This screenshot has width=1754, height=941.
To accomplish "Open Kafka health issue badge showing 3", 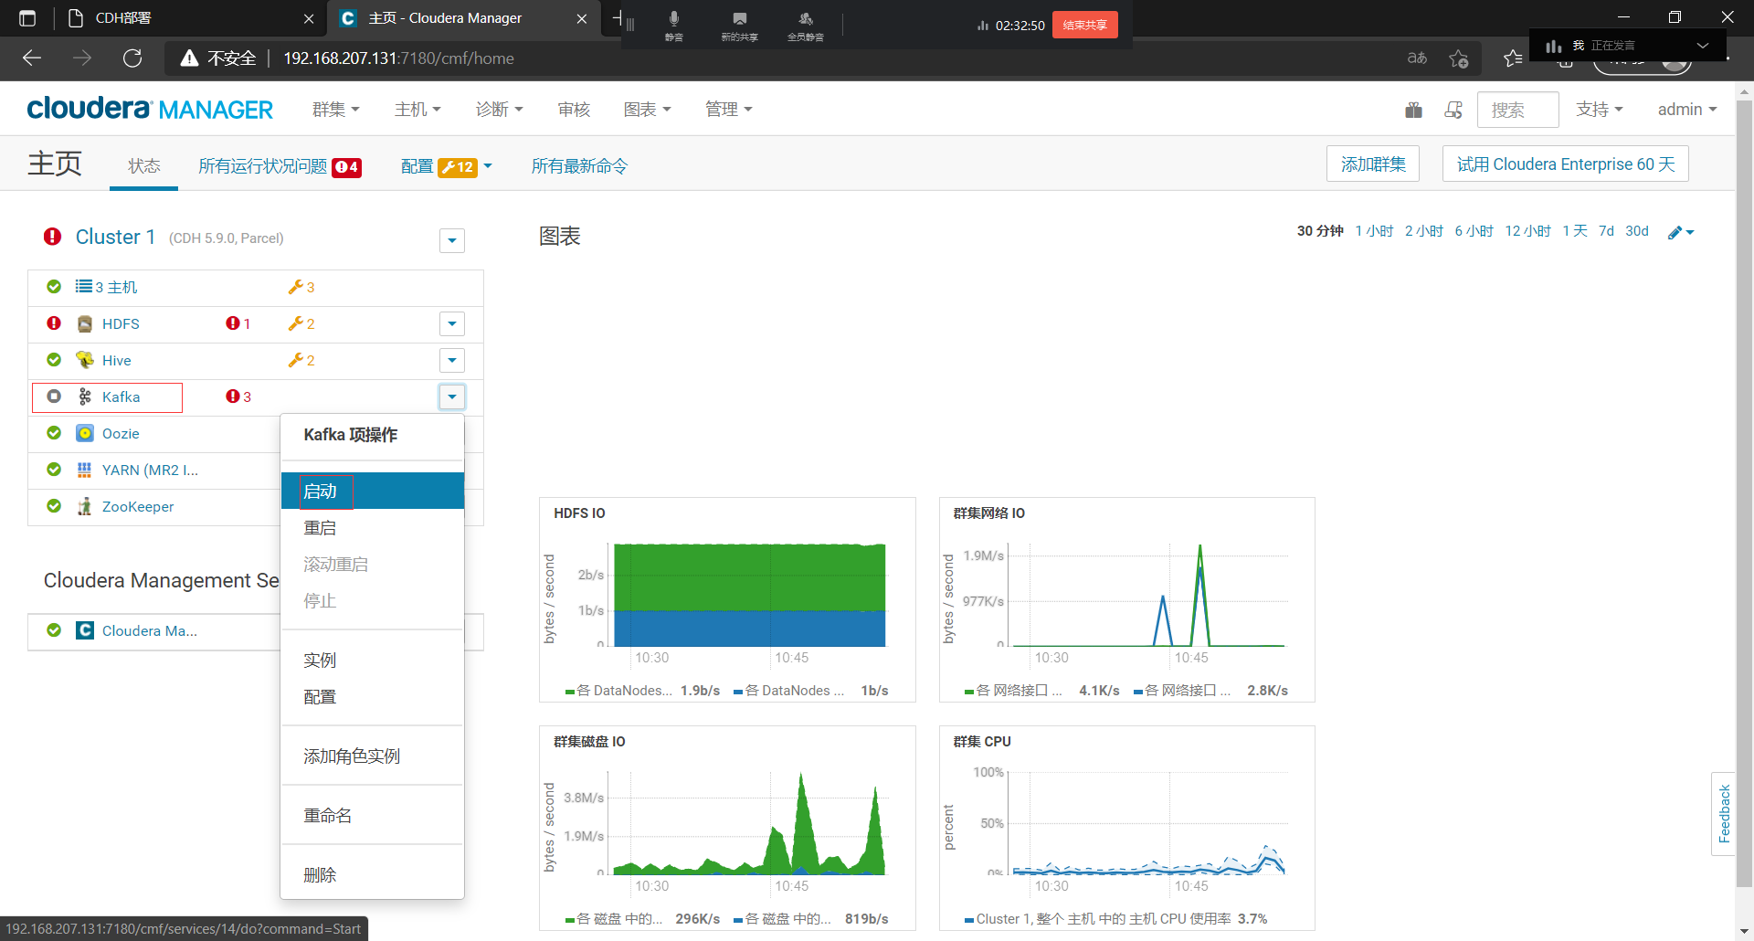I will click(x=238, y=396).
